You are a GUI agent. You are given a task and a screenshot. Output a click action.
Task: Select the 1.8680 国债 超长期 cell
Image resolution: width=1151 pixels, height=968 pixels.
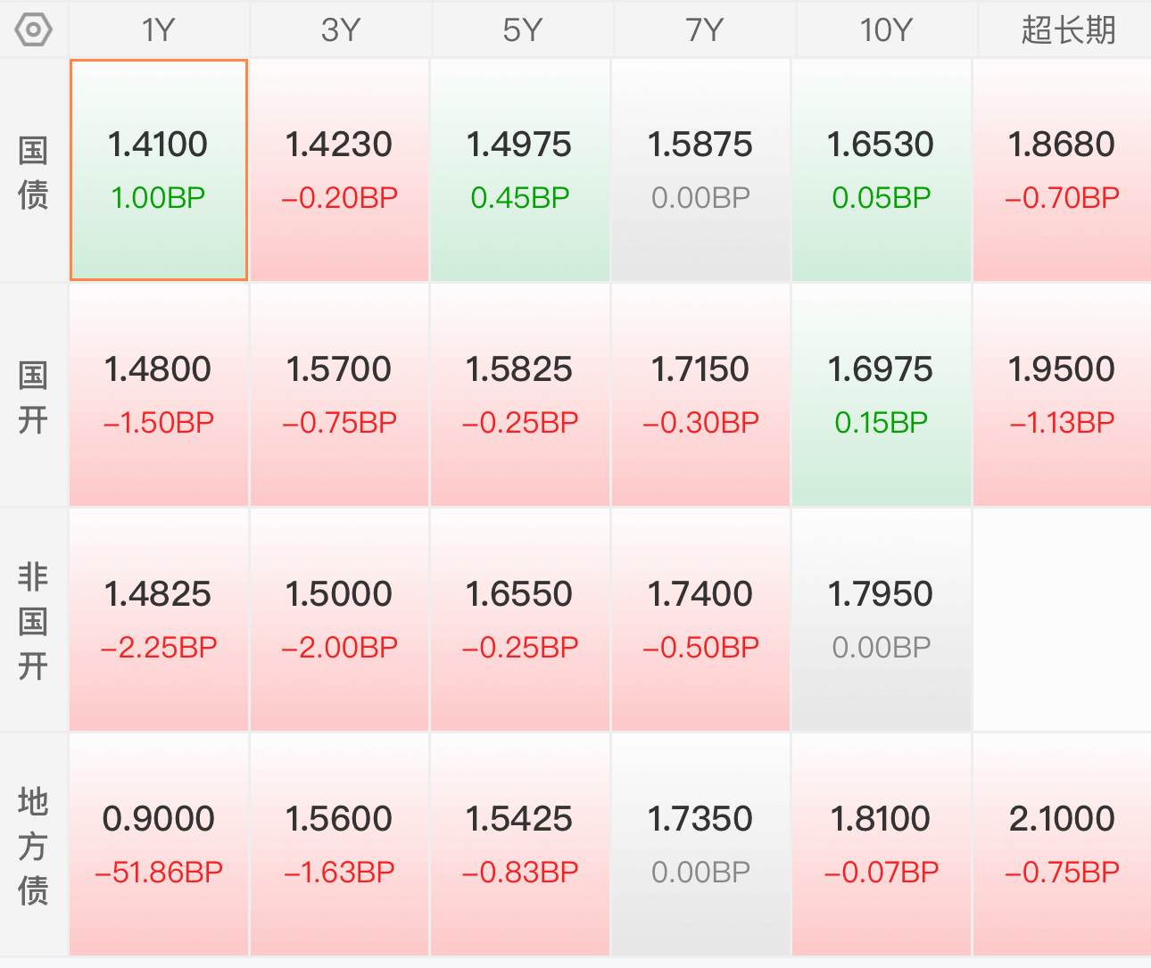point(1062,170)
